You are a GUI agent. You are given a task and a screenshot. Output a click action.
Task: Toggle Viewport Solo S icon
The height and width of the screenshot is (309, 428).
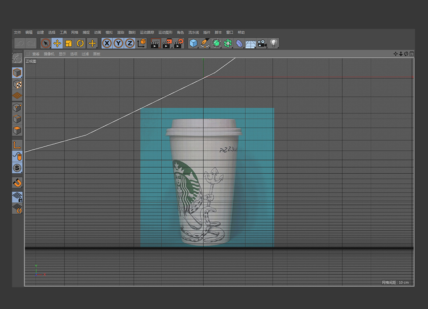pos(17,168)
